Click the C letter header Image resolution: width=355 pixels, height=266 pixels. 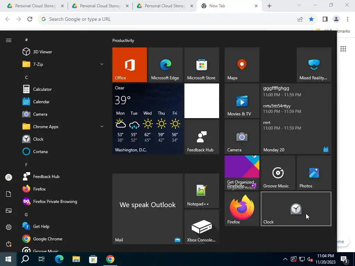(26, 77)
